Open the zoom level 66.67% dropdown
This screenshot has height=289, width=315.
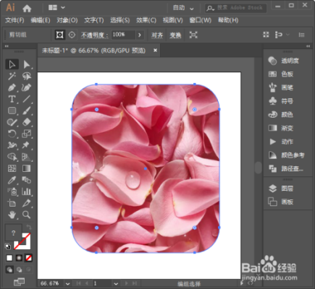coord(67,284)
